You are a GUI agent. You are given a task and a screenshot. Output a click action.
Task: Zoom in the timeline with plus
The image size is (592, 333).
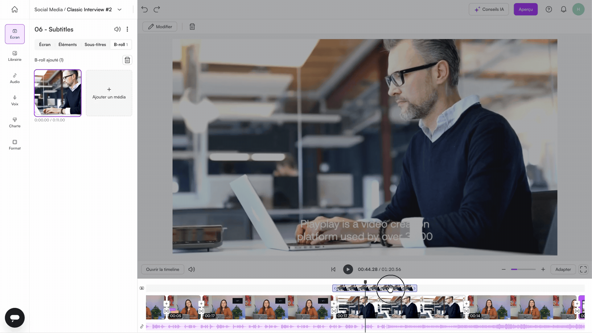(x=543, y=269)
